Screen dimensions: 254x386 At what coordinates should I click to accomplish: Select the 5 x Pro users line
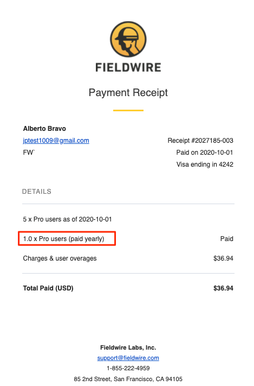(x=67, y=219)
